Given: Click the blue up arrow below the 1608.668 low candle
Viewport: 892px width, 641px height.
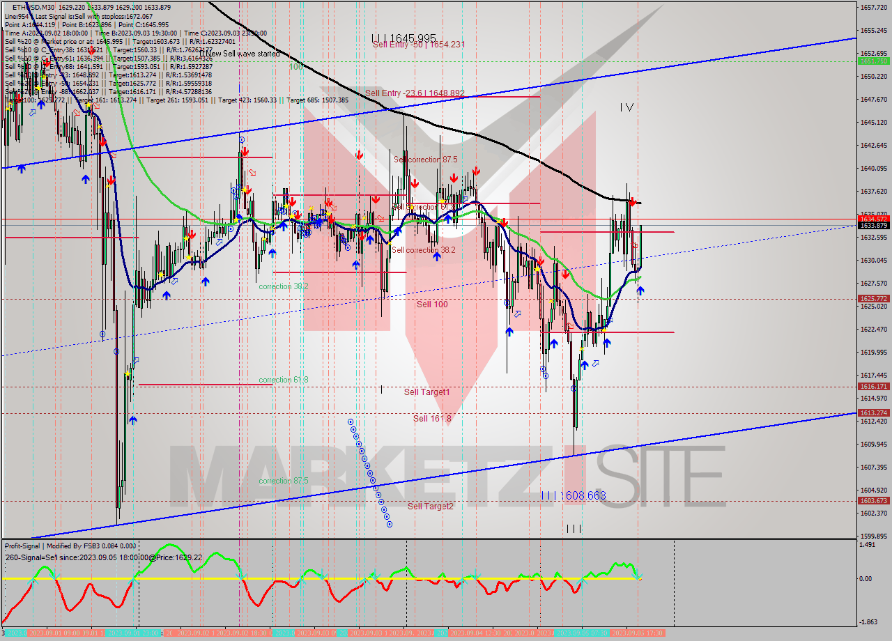Looking at the screenshot, I should 584,364.
